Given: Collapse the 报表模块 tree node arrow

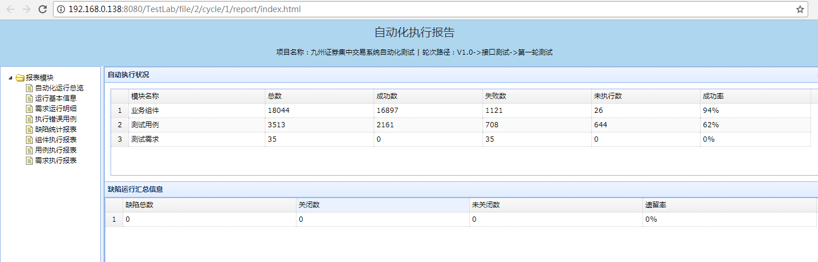Looking at the screenshot, I should pyautogui.click(x=11, y=78).
